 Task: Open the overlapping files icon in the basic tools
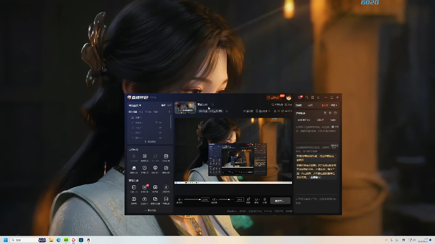(155, 199)
